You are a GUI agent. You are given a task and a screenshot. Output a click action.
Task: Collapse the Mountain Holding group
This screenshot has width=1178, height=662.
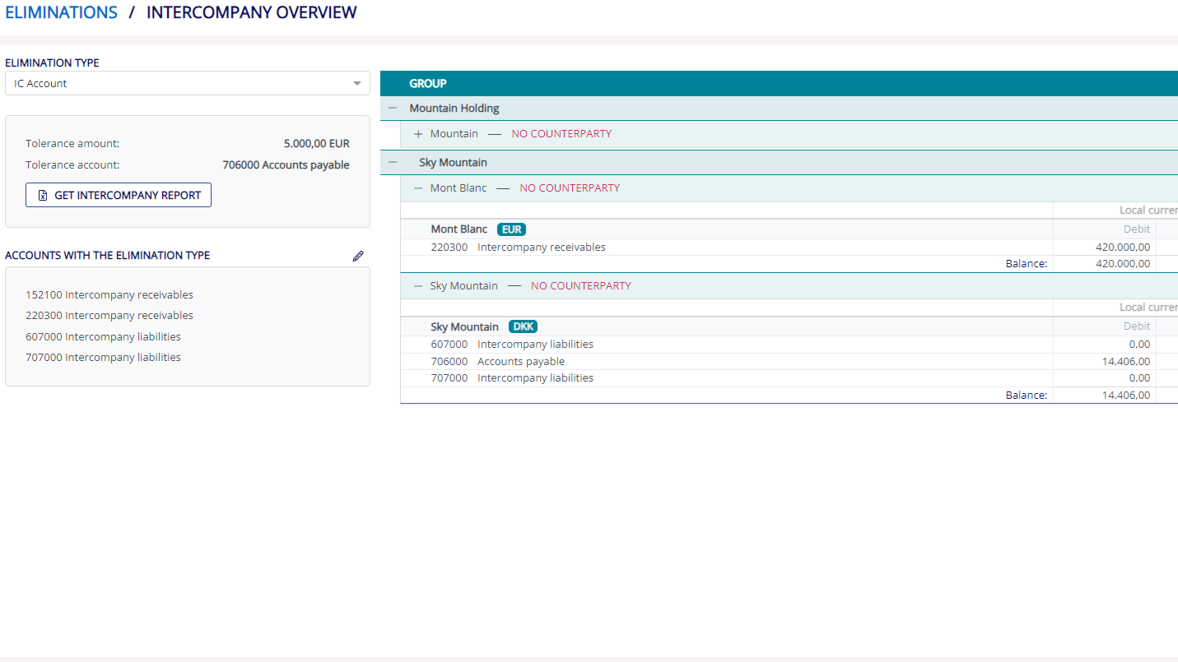tap(393, 109)
